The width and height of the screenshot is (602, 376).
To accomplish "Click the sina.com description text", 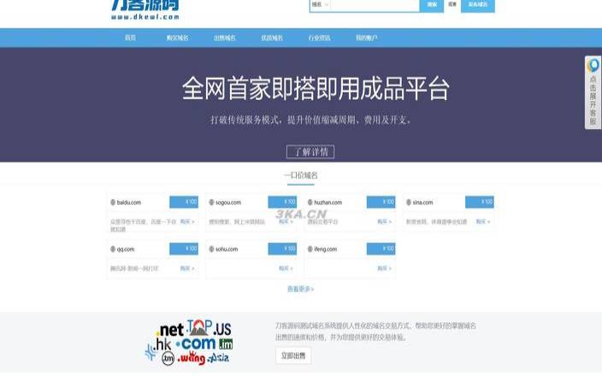I will (436, 222).
